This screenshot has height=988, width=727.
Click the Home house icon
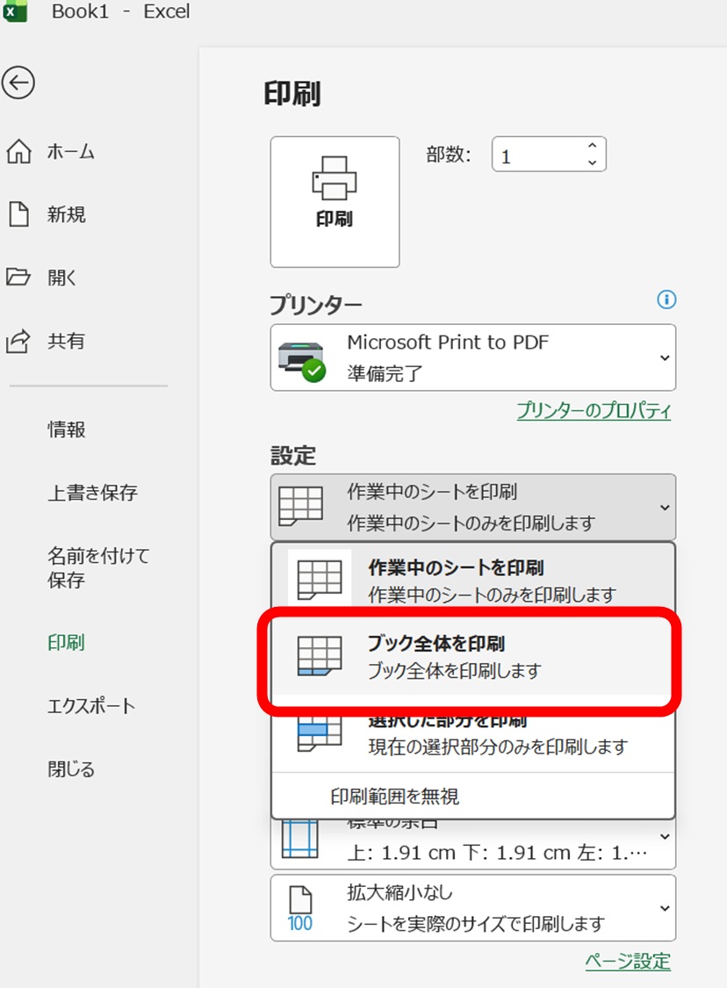coord(18,152)
